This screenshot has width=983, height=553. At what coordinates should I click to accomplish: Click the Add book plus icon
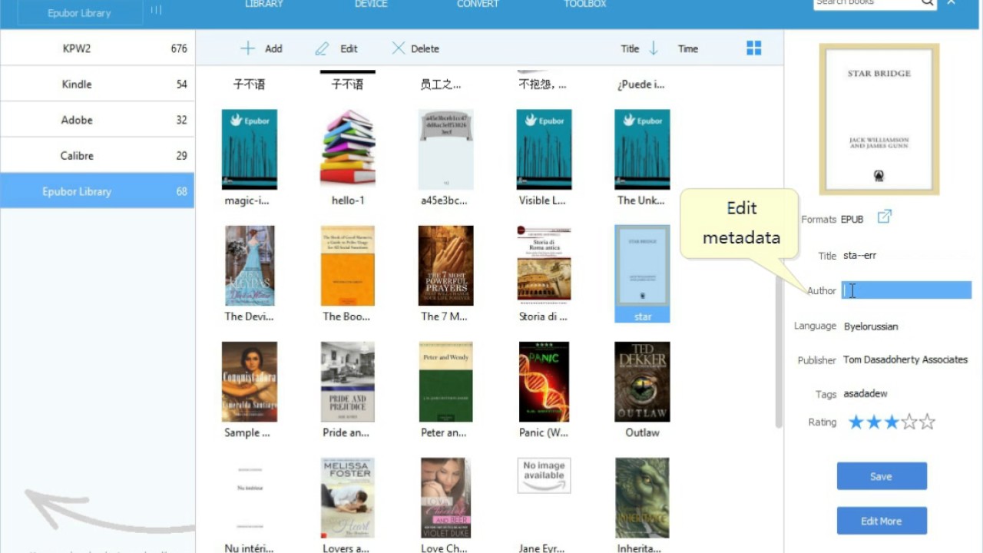247,48
